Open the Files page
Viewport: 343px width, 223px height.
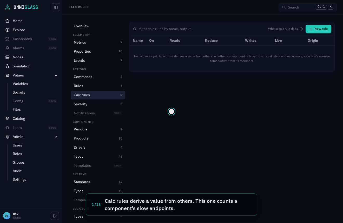[17, 109]
